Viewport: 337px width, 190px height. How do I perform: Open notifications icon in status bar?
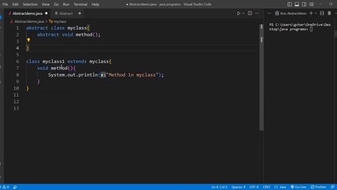(332, 187)
